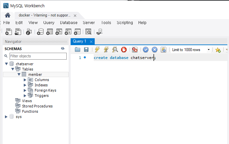Close the docker connection tab
This screenshot has height=144, width=229.
coord(75,15)
